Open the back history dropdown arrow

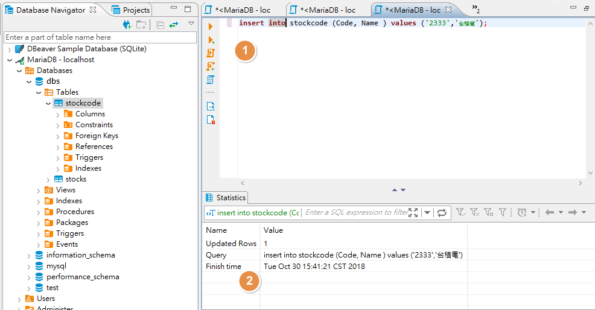[x=561, y=212]
